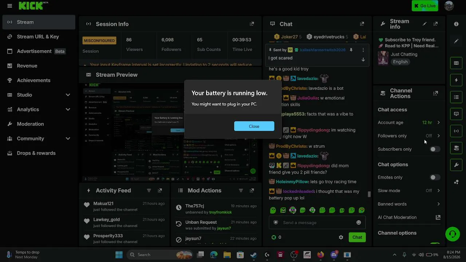Screen dimensions: 466x262
Task: Toggle Stream Preview widget in right rail
Action: (x=456, y=63)
